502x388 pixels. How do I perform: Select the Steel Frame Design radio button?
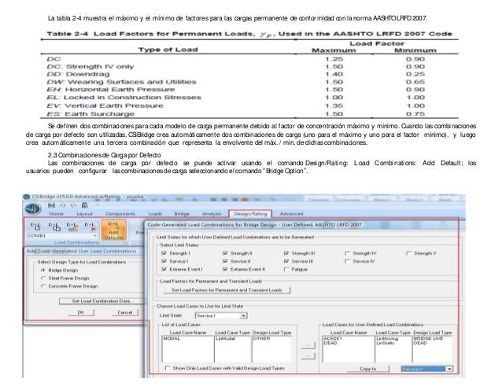(43, 278)
